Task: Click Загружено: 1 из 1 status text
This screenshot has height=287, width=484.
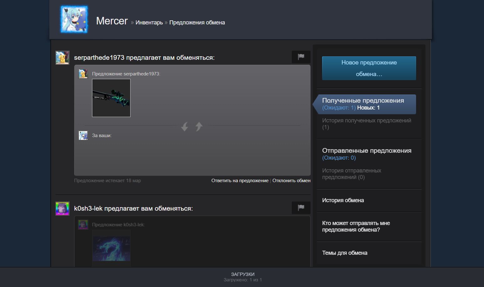Action: pyautogui.click(x=243, y=280)
